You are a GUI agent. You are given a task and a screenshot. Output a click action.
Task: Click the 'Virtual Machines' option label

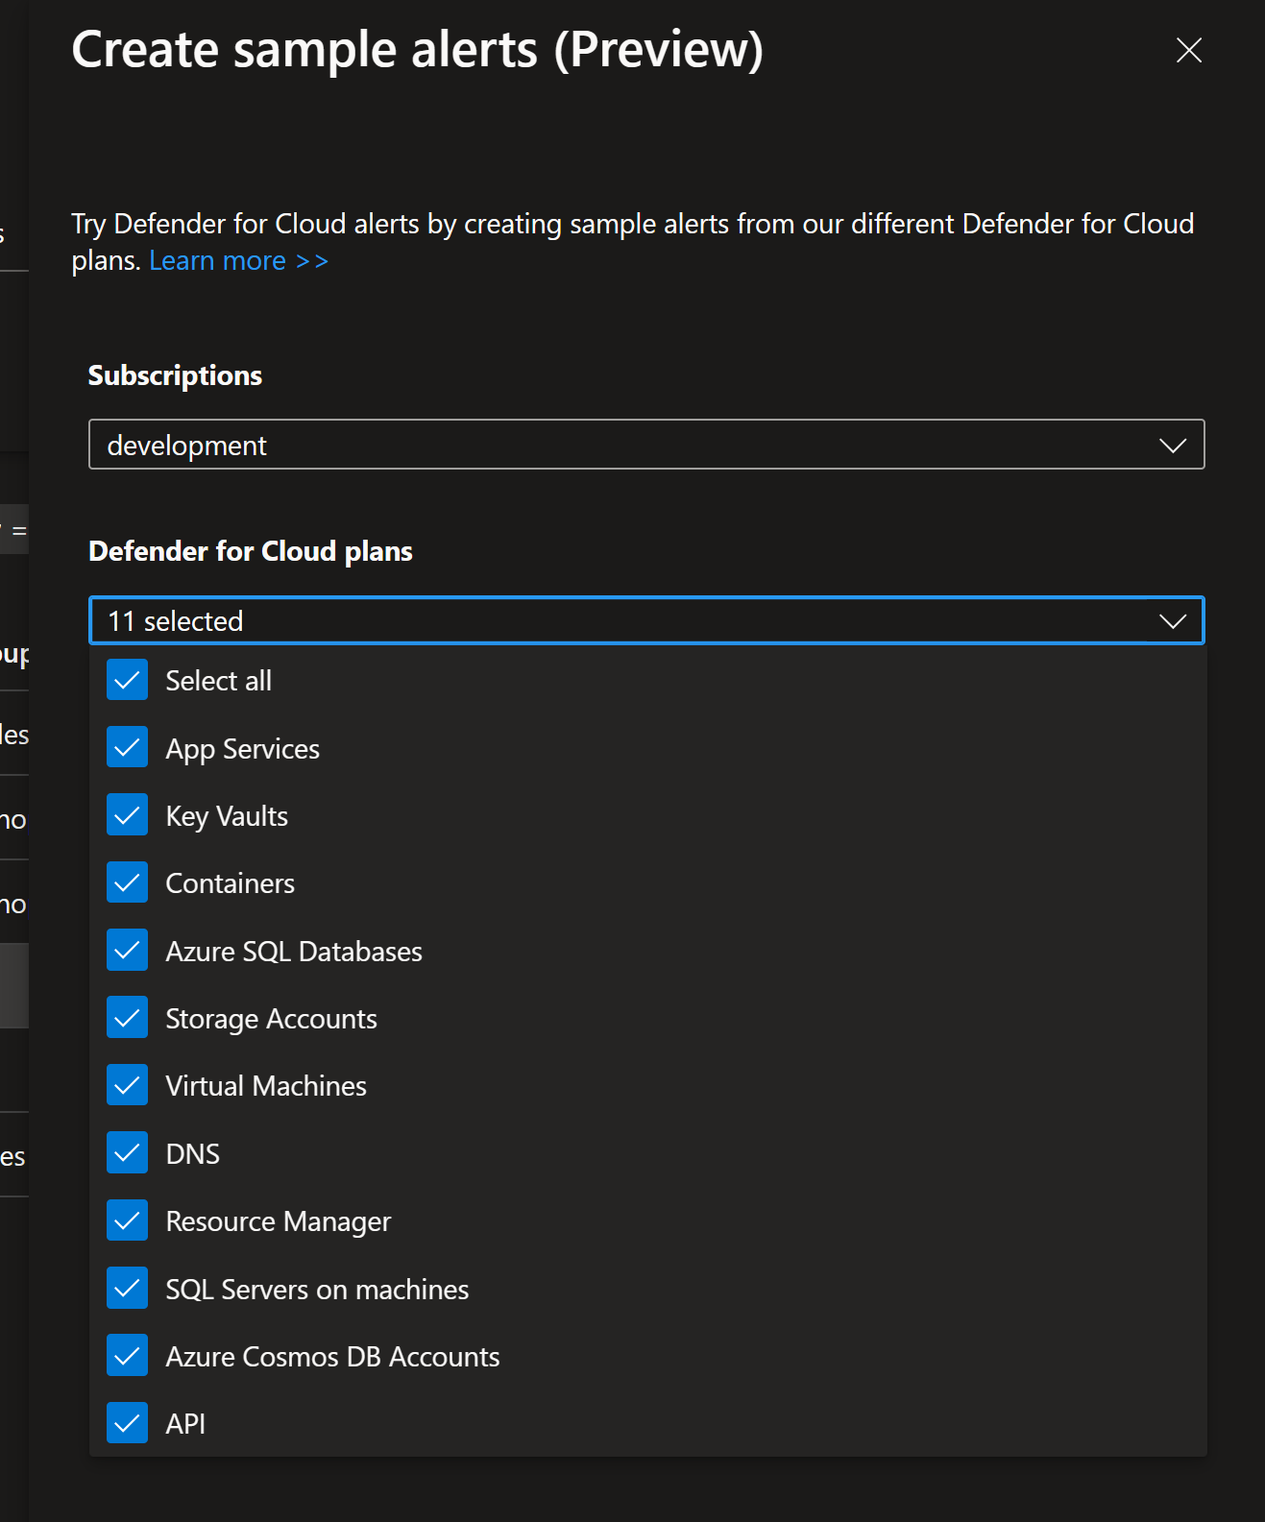coord(266,1086)
